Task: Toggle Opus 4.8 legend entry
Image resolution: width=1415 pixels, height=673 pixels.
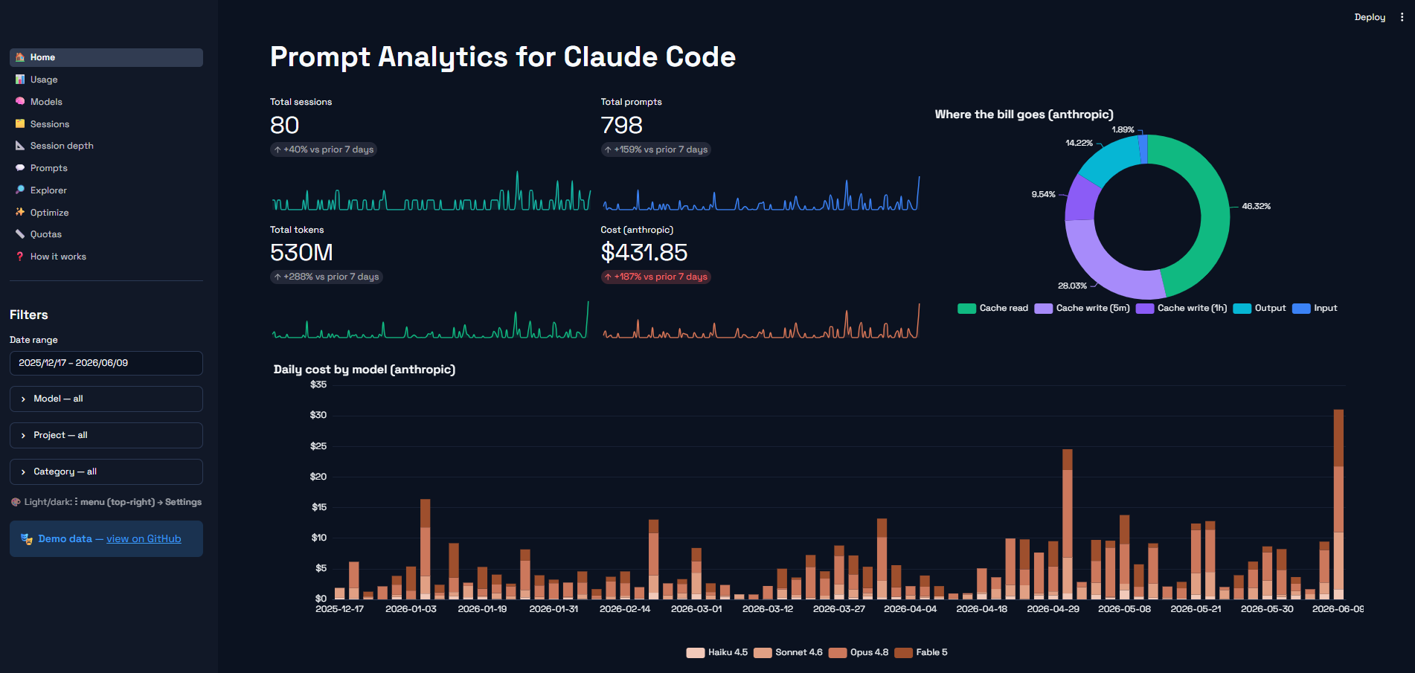Action: point(859,653)
